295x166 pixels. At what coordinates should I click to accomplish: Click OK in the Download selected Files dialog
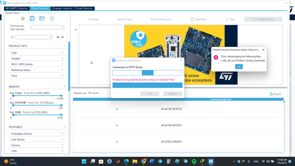150,94
